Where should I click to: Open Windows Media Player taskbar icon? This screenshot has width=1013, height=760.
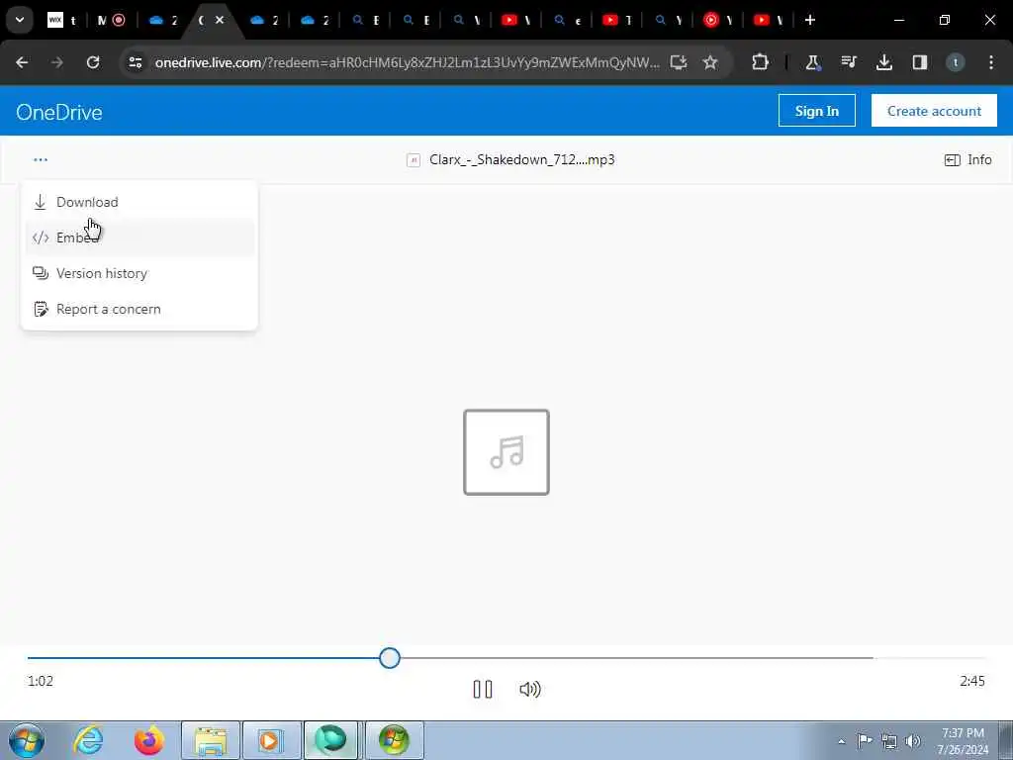coord(272,740)
